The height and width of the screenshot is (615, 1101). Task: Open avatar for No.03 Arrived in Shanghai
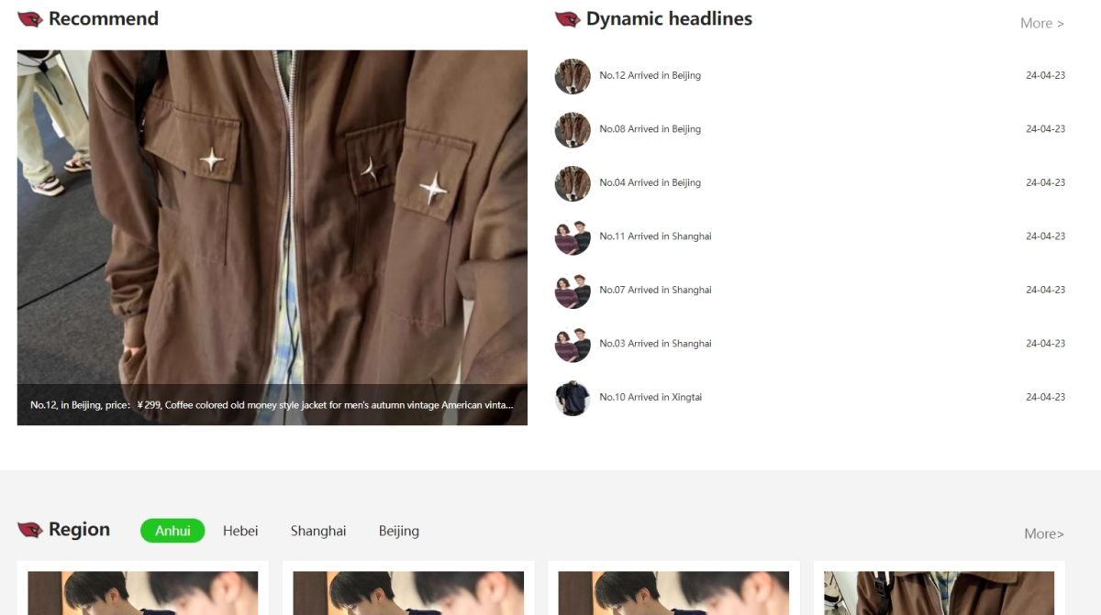pyautogui.click(x=573, y=345)
